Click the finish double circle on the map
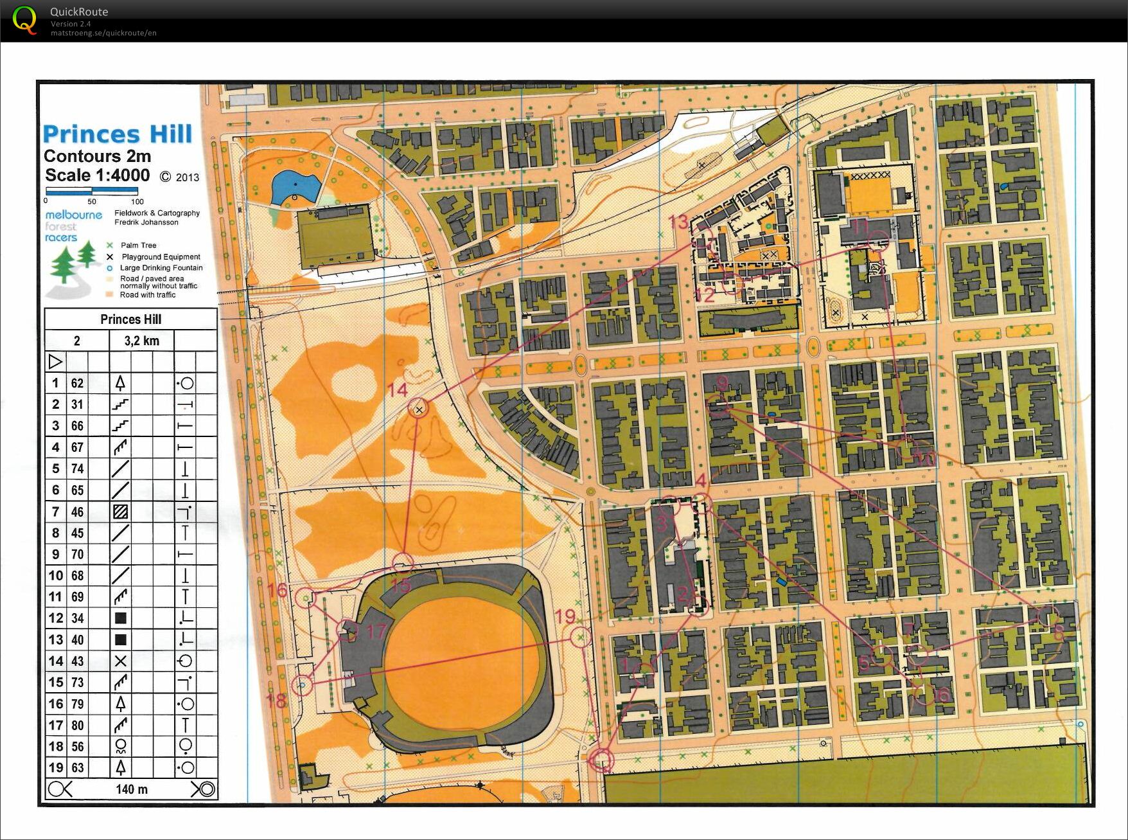 [x=602, y=760]
